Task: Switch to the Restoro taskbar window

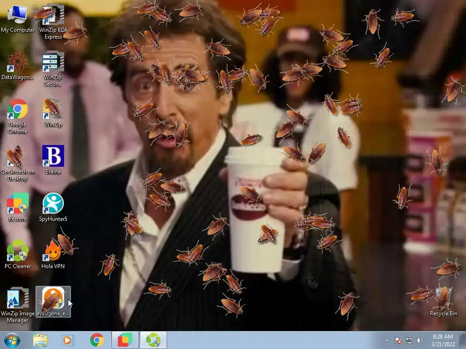Action: click(x=125, y=340)
